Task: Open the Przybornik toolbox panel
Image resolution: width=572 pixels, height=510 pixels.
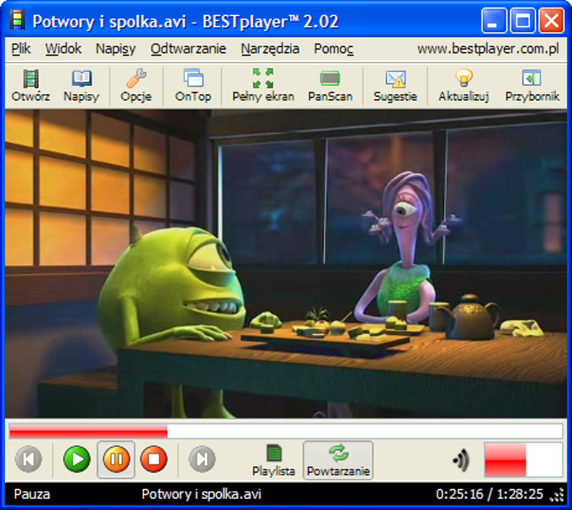Action: click(x=532, y=86)
